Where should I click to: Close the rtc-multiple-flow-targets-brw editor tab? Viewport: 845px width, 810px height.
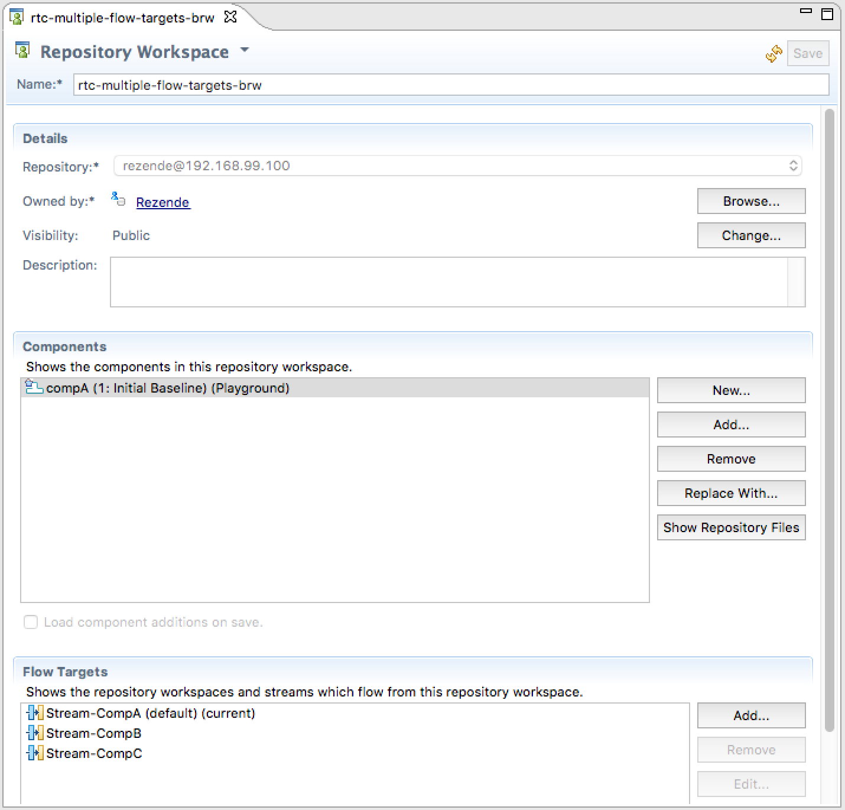point(230,17)
